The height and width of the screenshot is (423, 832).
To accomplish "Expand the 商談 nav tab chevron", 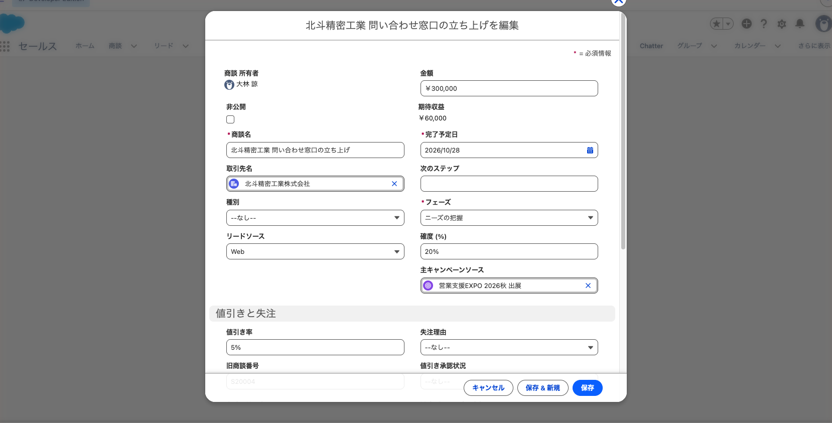I will click(134, 46).
